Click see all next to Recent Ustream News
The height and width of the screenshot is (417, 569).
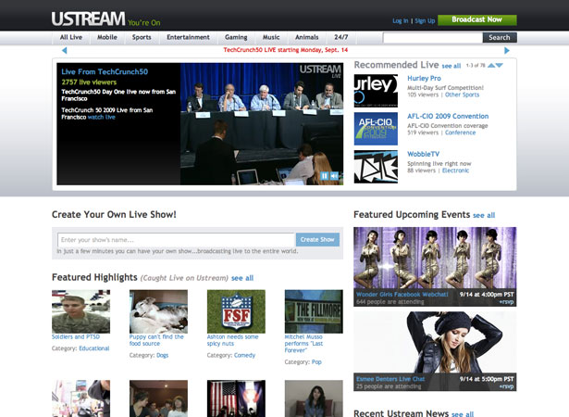pos(463,414)
